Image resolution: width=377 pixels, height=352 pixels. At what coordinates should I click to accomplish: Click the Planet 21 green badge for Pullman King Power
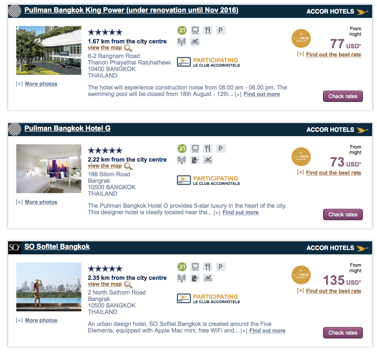pos(182,30)
